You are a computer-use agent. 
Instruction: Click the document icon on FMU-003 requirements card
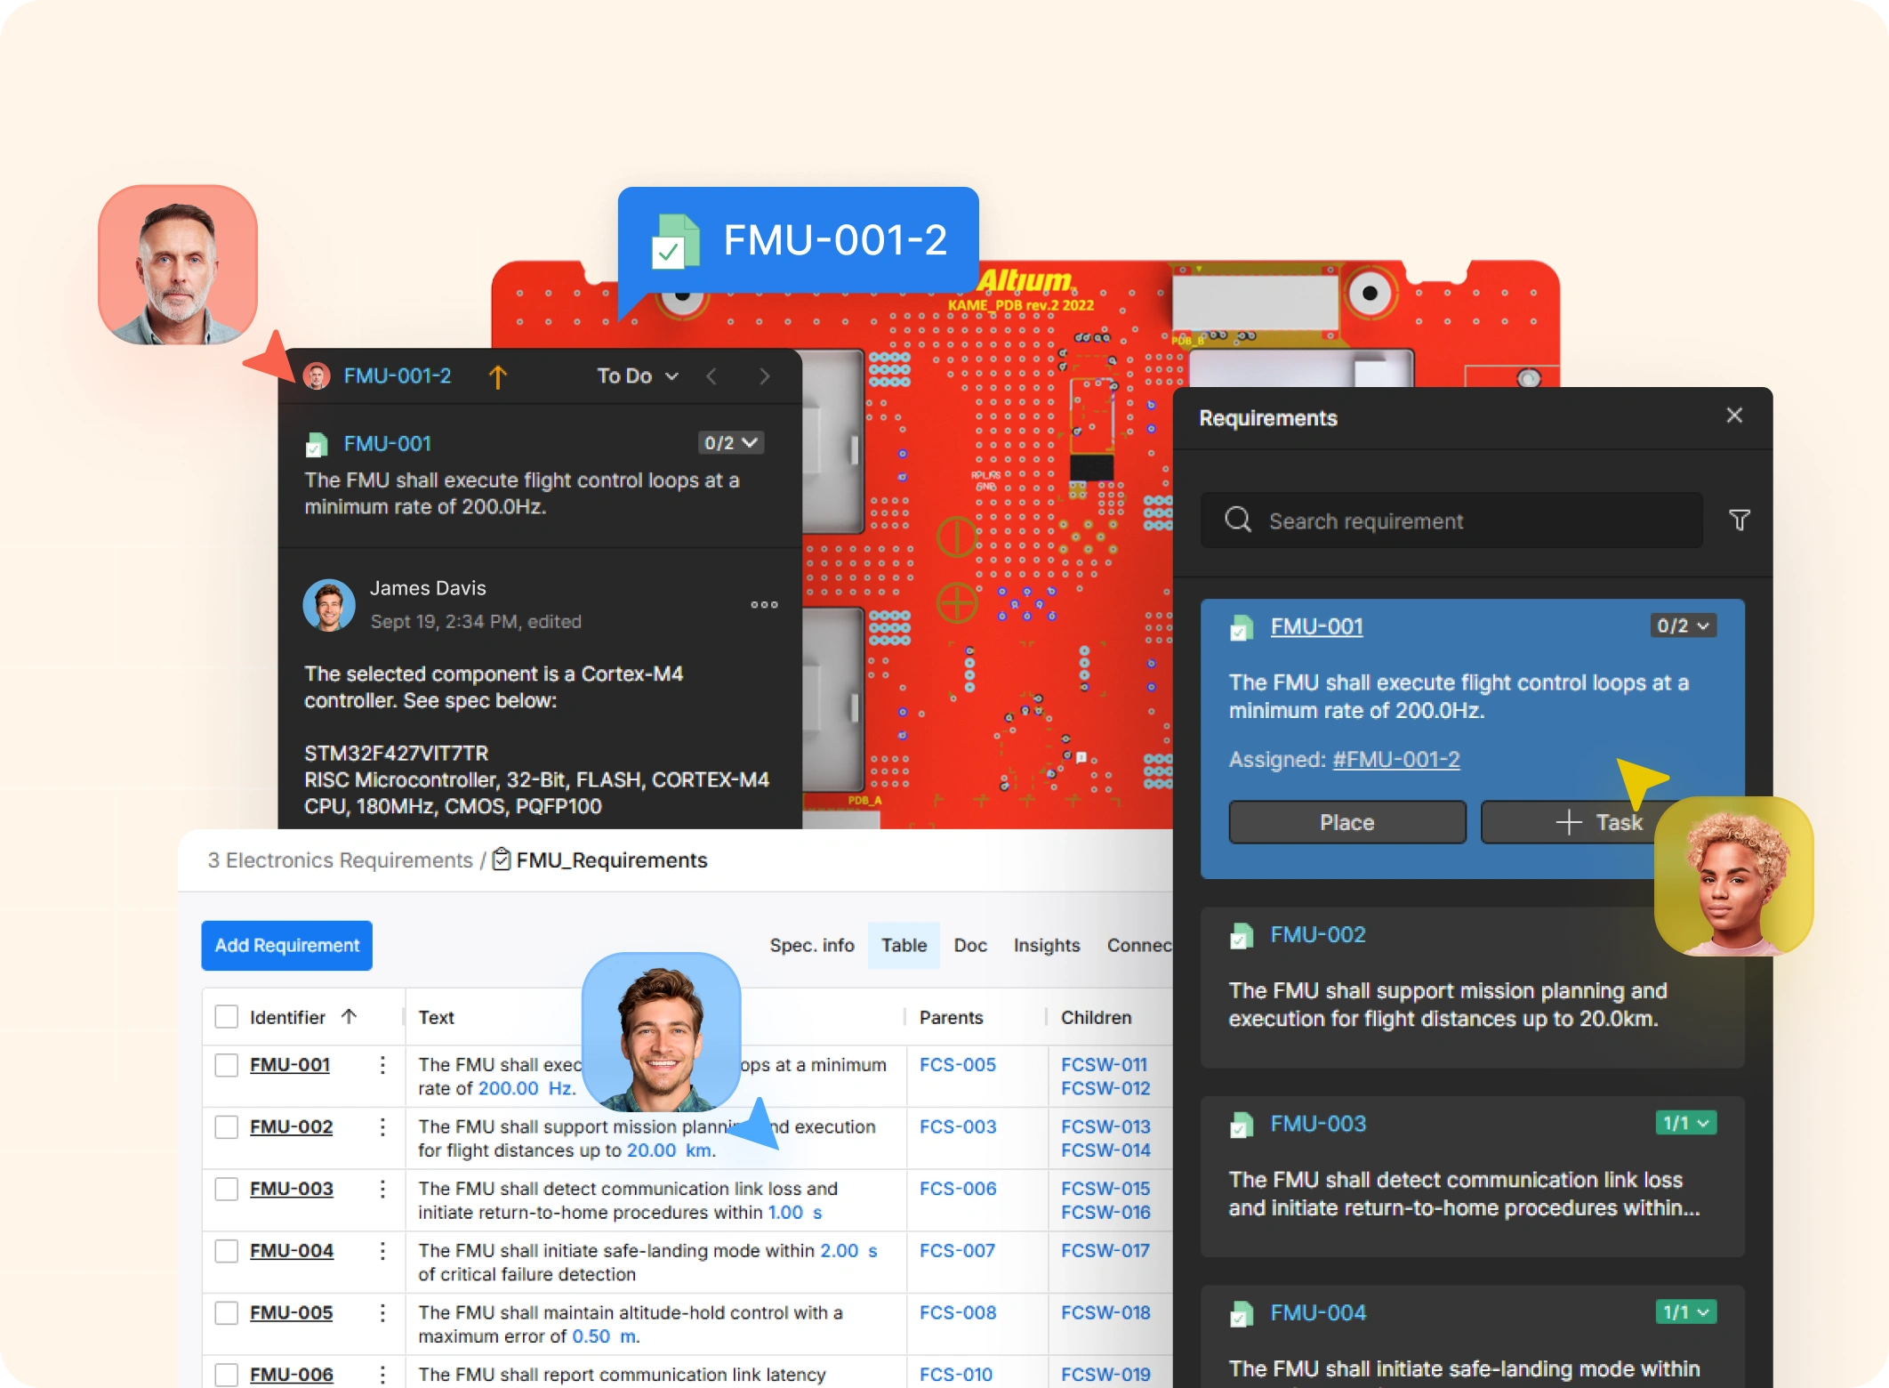coord(1242,1125)
